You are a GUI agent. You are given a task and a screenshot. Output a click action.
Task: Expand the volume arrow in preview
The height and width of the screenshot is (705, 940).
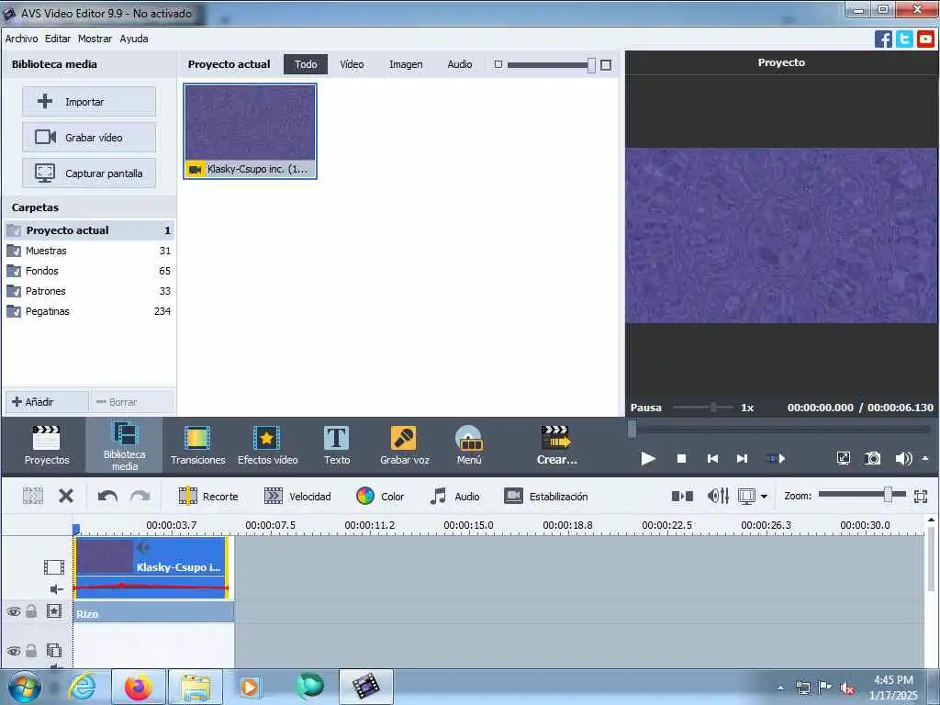pos(925,458)
